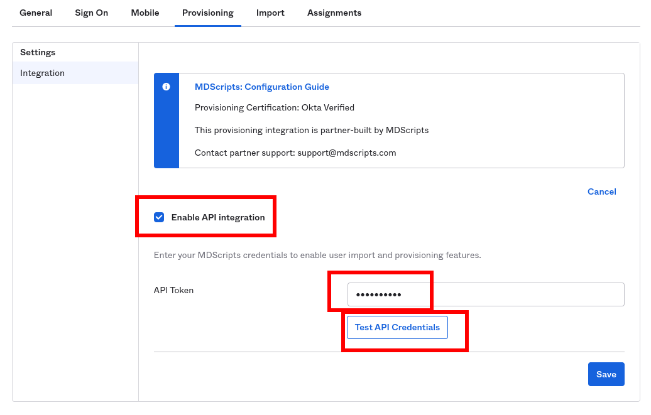This screenshot has height=415, width=651.
Task: Click the support@mdscripts.com contact line
Action: (295, 153)
